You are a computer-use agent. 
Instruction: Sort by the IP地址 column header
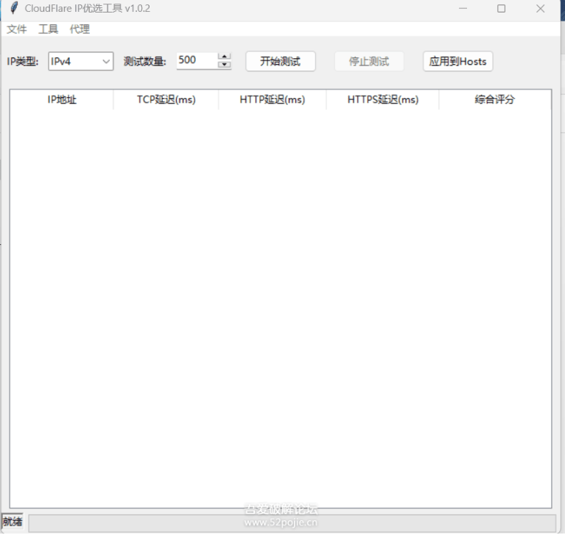(x=62, y=100)
